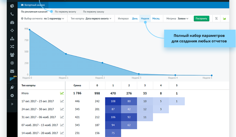Open the cohort analysis icon marked NEW
Viewport: 236px width, 137px height.
point(13,78)
